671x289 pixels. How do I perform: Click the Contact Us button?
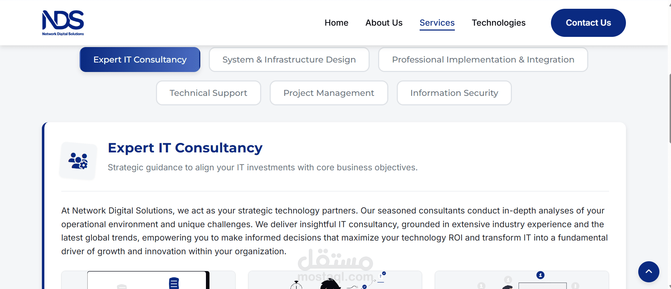coord(588,23)
